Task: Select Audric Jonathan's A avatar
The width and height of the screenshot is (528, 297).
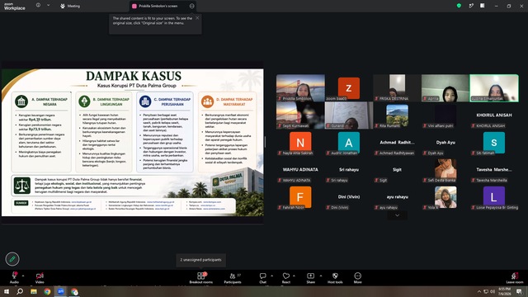Action: tap(349, 143)
